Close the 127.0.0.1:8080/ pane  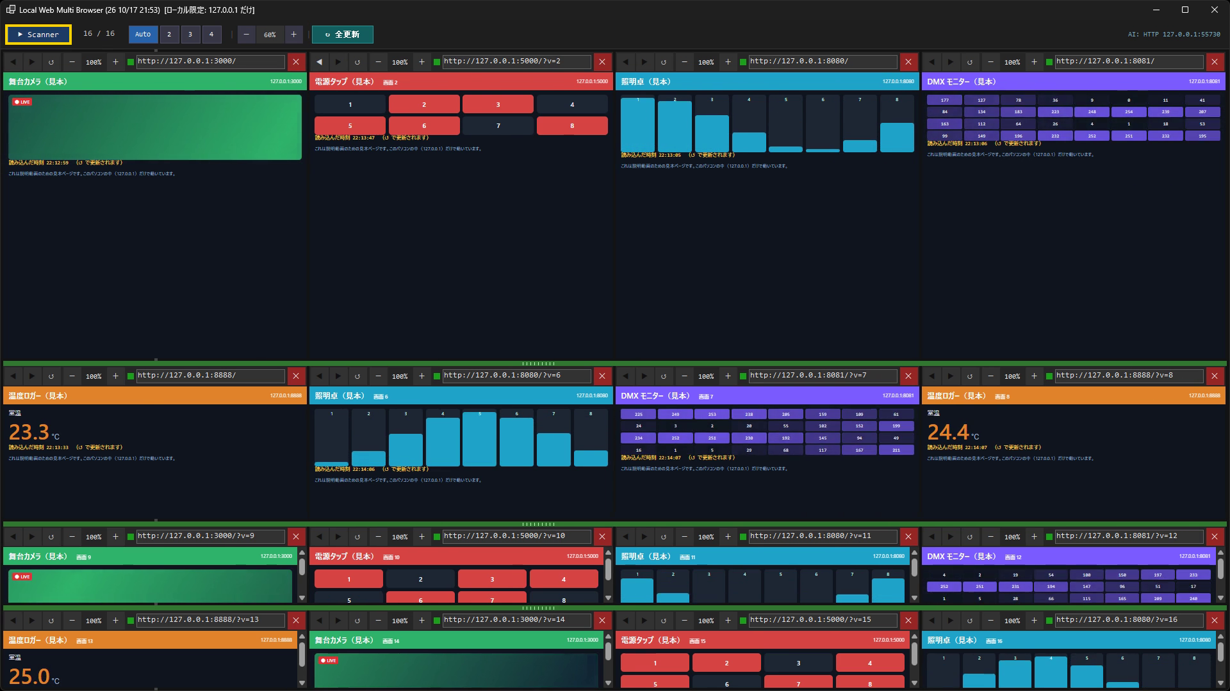[x=908, y=62]
